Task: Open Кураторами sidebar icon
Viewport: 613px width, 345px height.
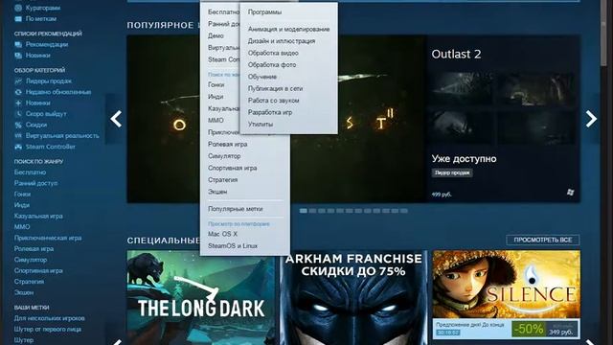Action: pyautogui.click(x=18, y=8)
